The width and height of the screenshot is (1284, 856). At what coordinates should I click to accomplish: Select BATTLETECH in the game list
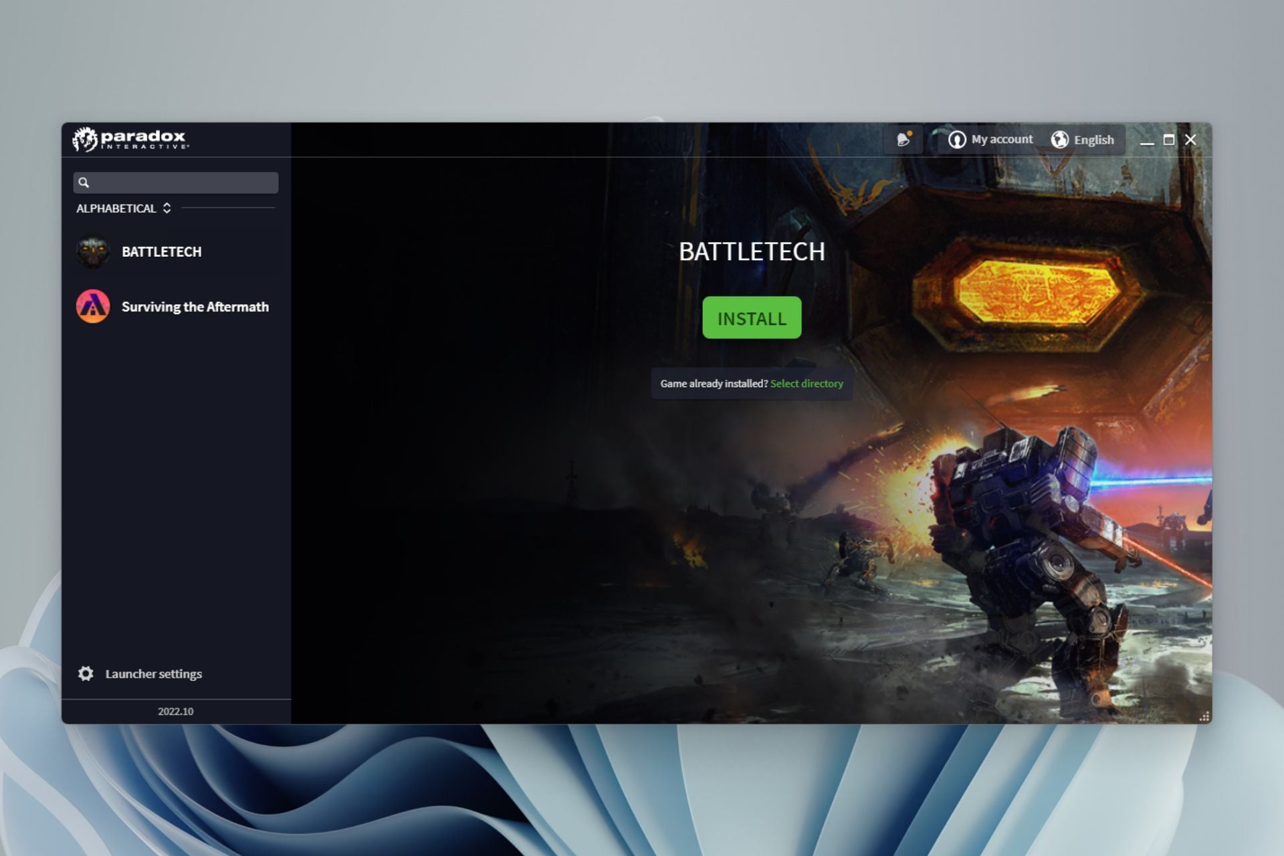[161, 251]
